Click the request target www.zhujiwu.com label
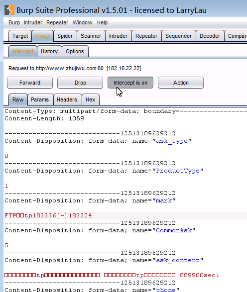This screenshot has width=247, height=292. [75, 68]
